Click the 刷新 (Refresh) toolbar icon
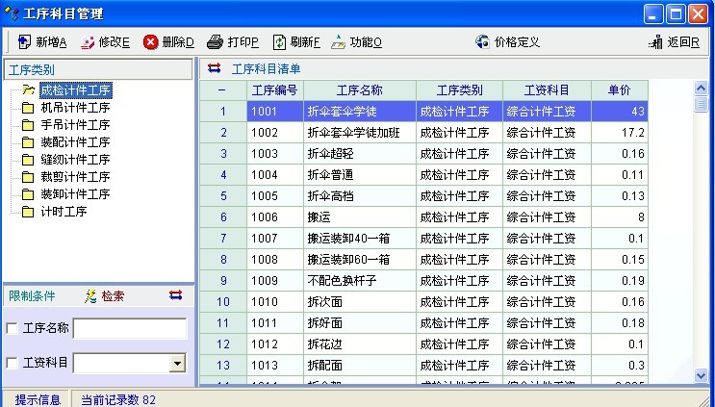 [x=279, y=42]
